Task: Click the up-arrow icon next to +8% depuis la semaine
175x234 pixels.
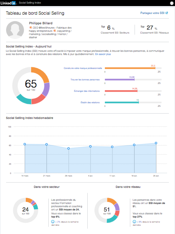Action: tap(134, 222)
